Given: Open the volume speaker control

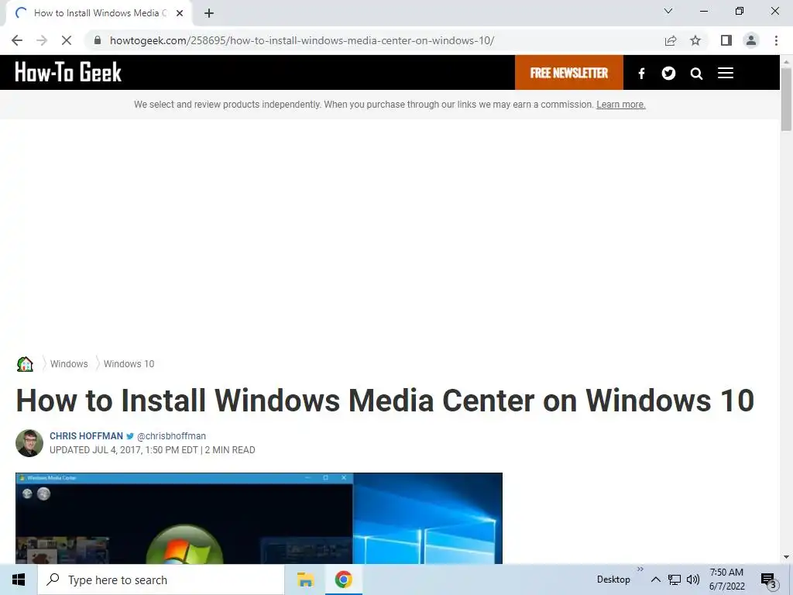Looking at the screenshot, I should [693, 580].
